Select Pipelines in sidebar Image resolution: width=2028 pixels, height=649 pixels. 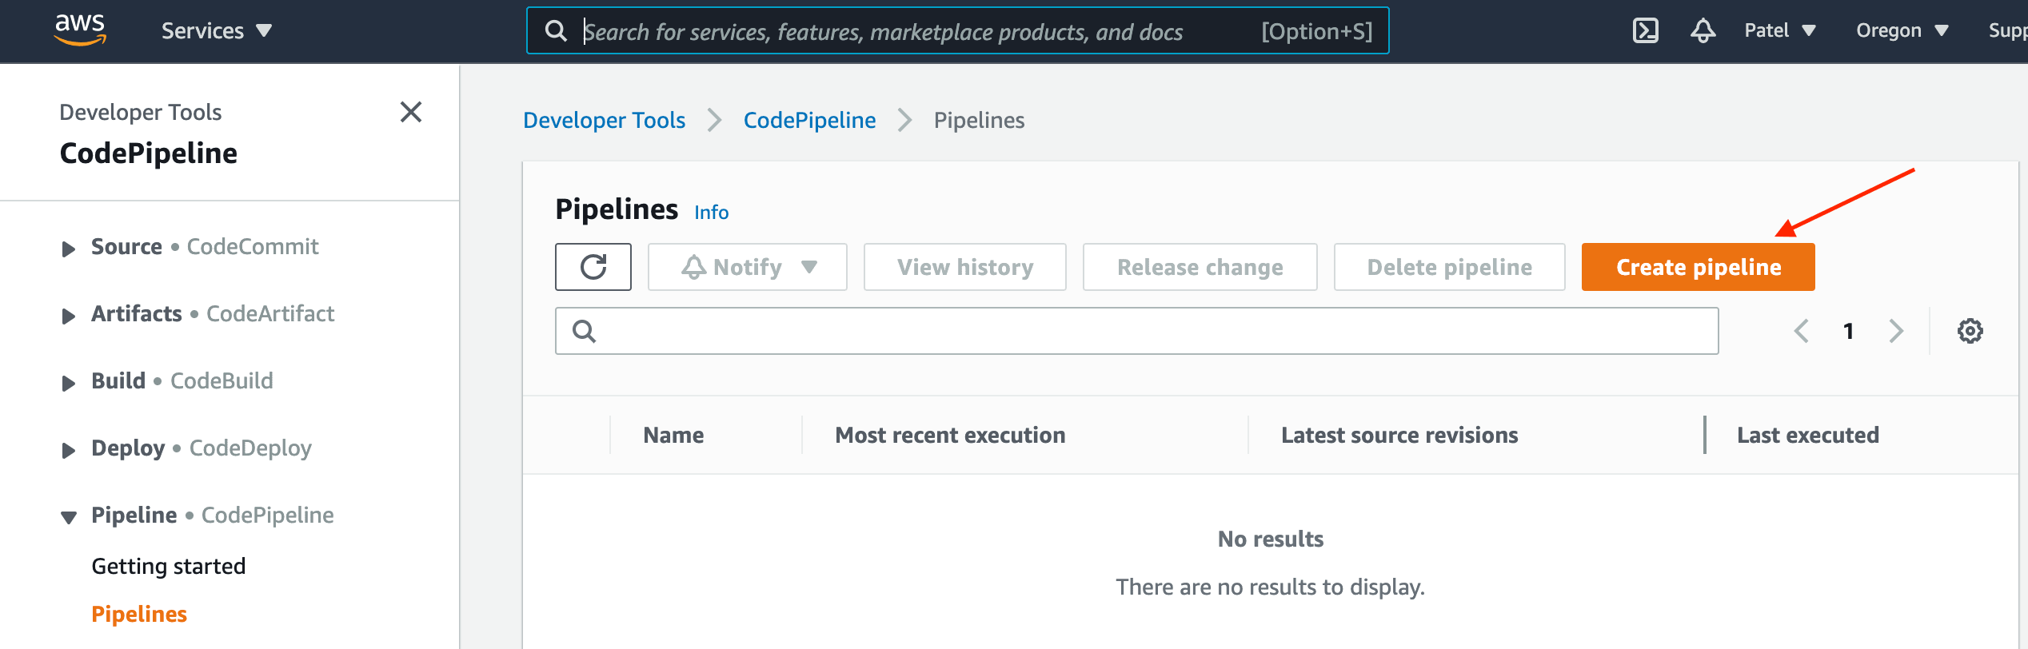(x=139, y=614)
